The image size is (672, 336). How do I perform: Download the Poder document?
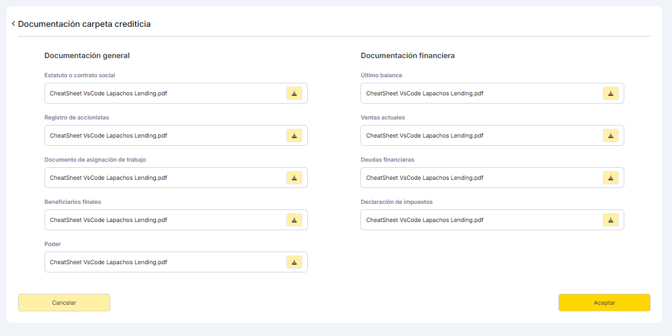coord(294,262)
